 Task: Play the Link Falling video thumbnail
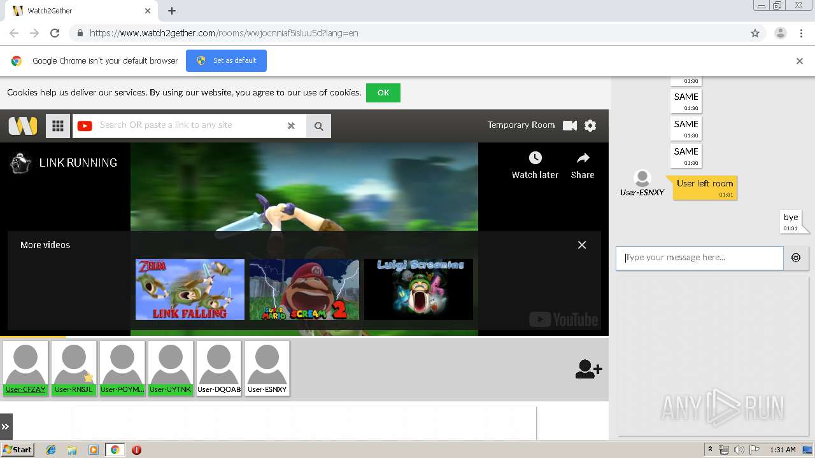tap(190, 289)
